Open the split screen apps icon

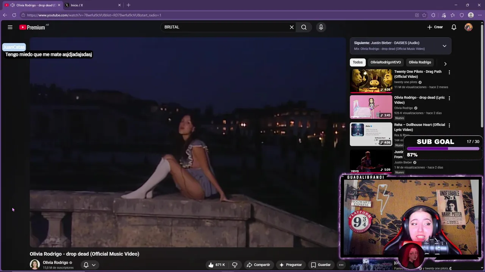pyautogui.click(x=417, y=15)
